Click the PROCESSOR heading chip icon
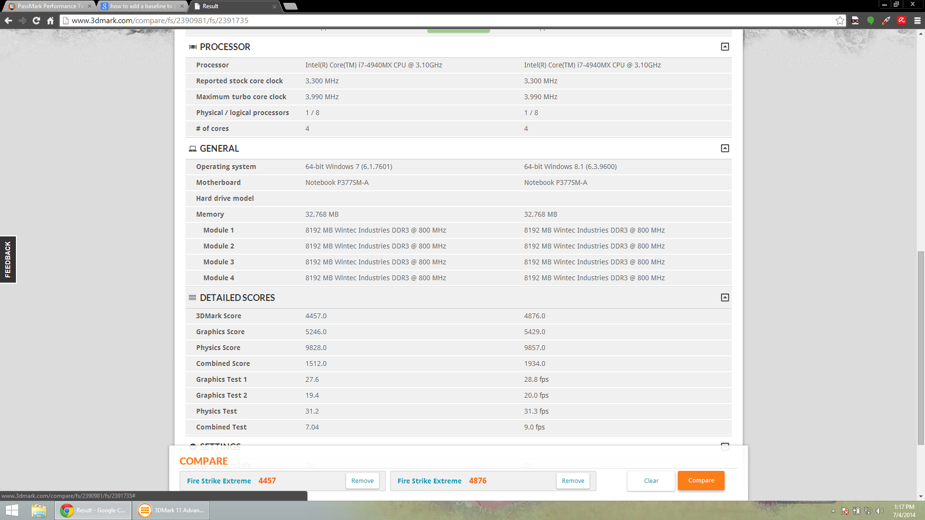This screenshot has height=520, width=925. (193, 47)
